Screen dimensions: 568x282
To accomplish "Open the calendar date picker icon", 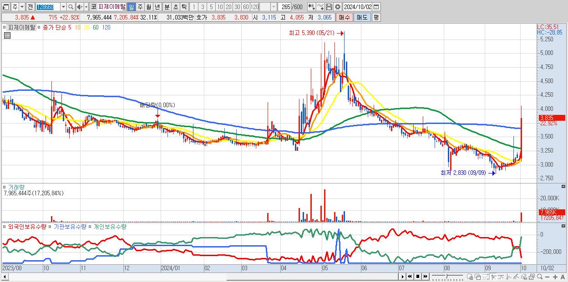I will tap(376, 7).
